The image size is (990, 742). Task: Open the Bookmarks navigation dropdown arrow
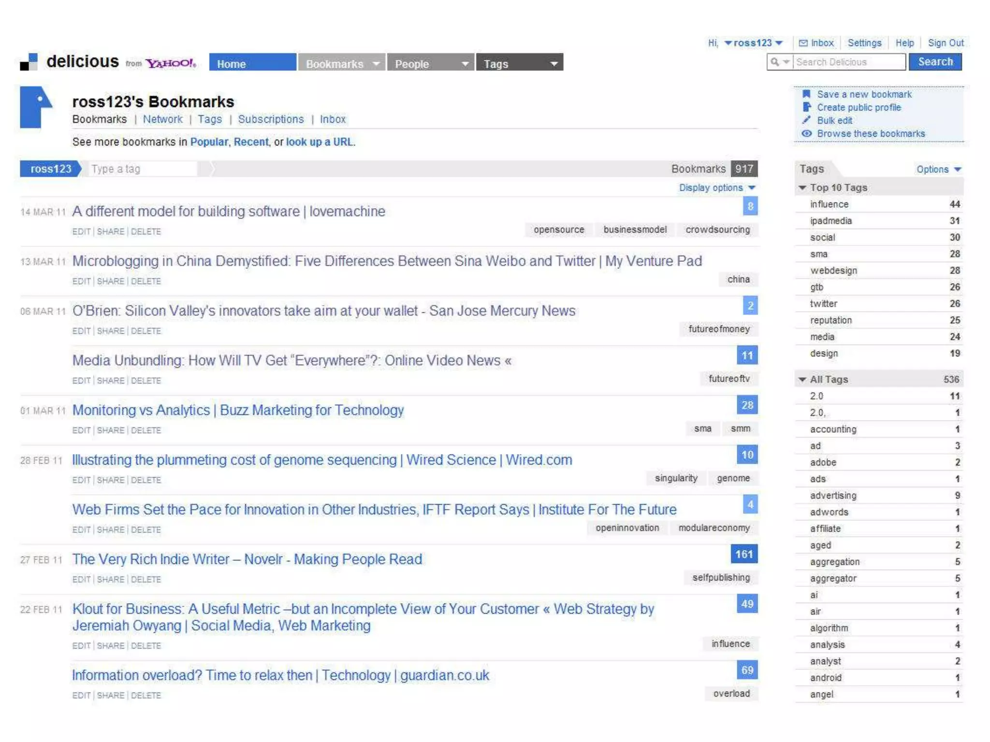pyautogui.click(x=376, y=64)
